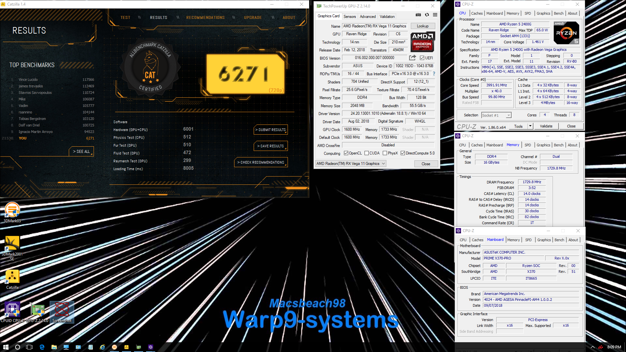Open Cortana search circle on taskbar
This screenshot has width=626, height=352.
click(18, 347)
